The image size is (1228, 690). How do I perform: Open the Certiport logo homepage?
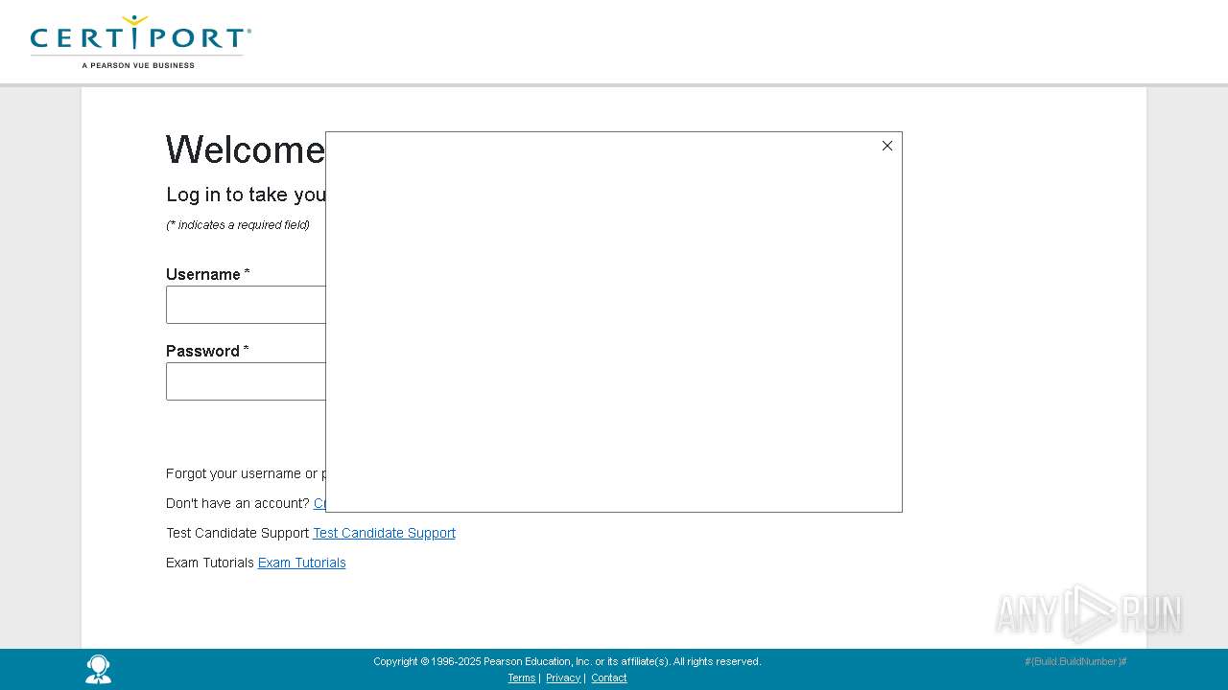[141, 42]
